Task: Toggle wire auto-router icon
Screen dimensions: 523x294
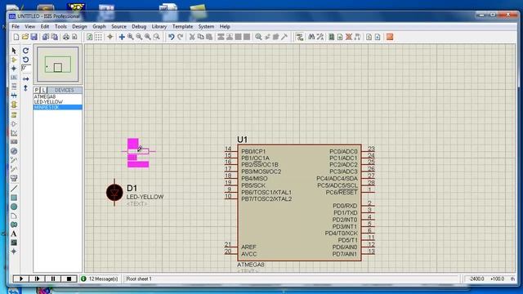Action: tap(300, 37)
